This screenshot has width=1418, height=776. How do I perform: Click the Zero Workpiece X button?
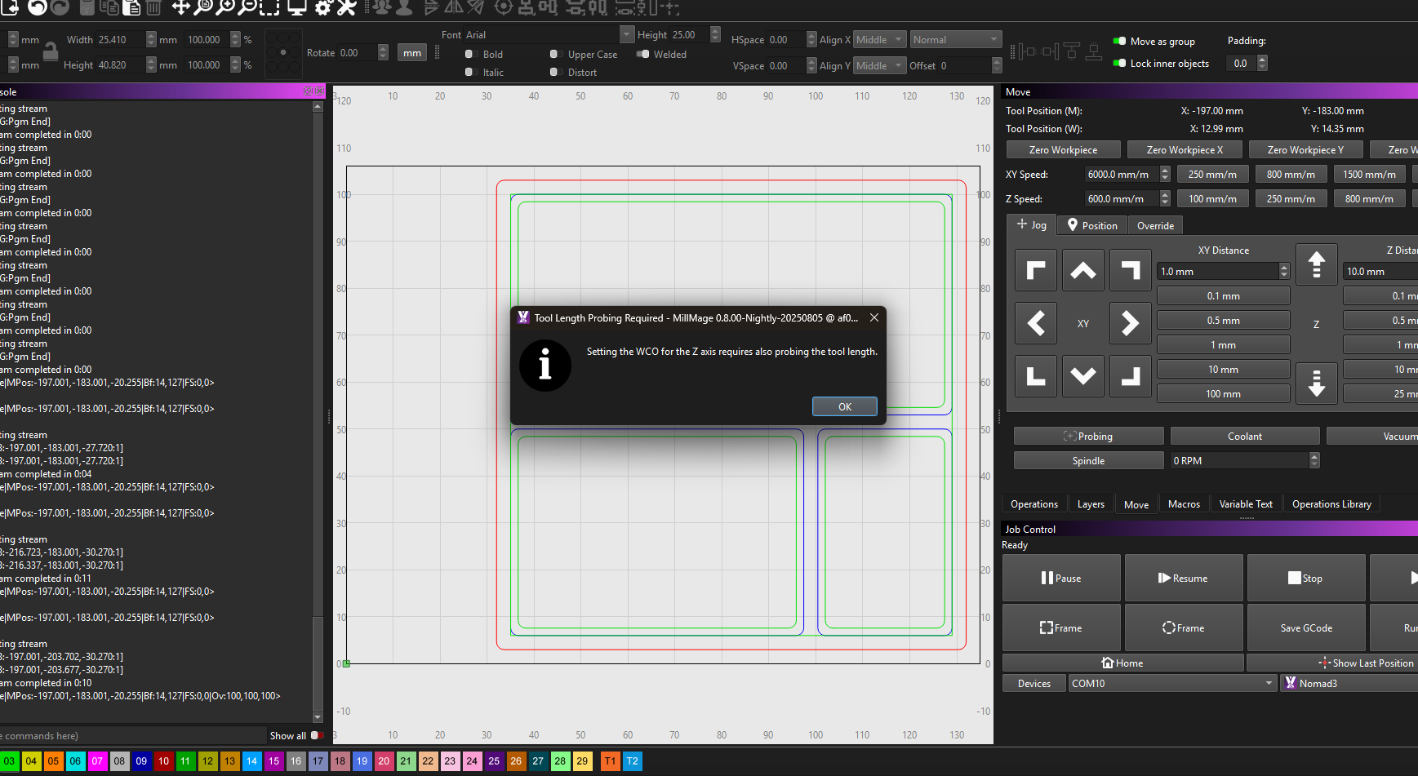point(1184,149)
